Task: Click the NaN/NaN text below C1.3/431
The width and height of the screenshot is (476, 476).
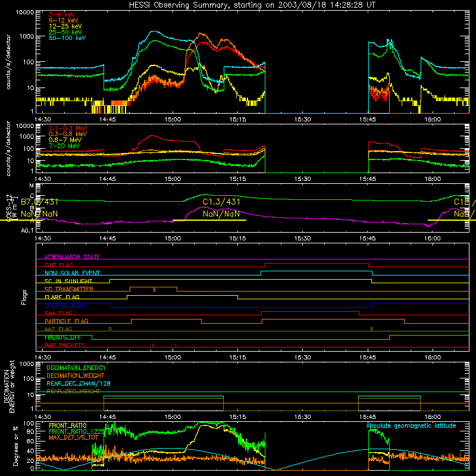Action: pos(221,214)
